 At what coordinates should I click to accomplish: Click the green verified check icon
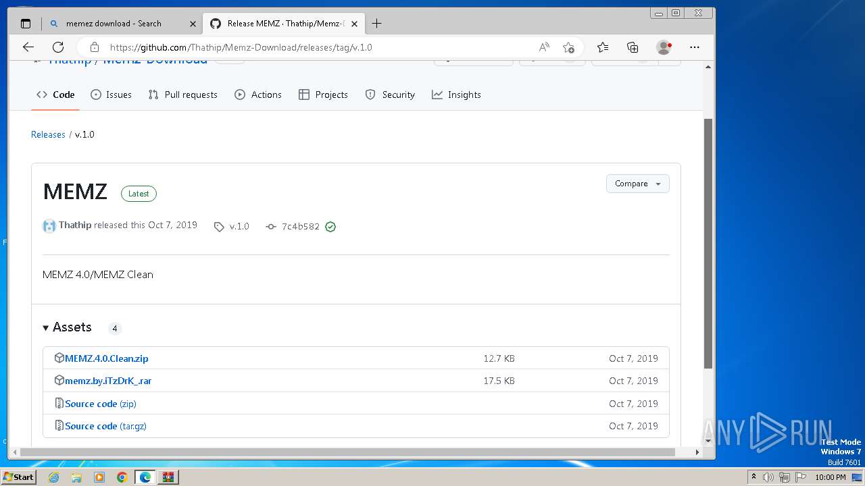point(330,227)
